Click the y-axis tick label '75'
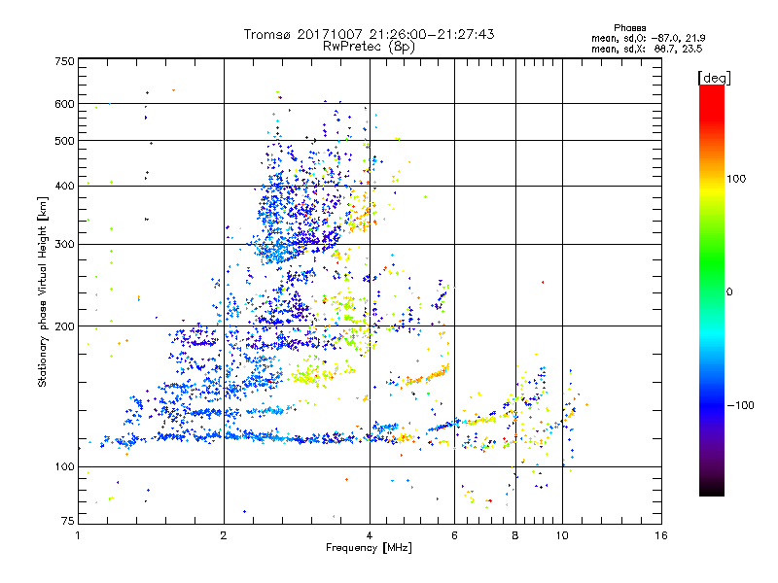The image size is (778, 583). tap(68, 521)
